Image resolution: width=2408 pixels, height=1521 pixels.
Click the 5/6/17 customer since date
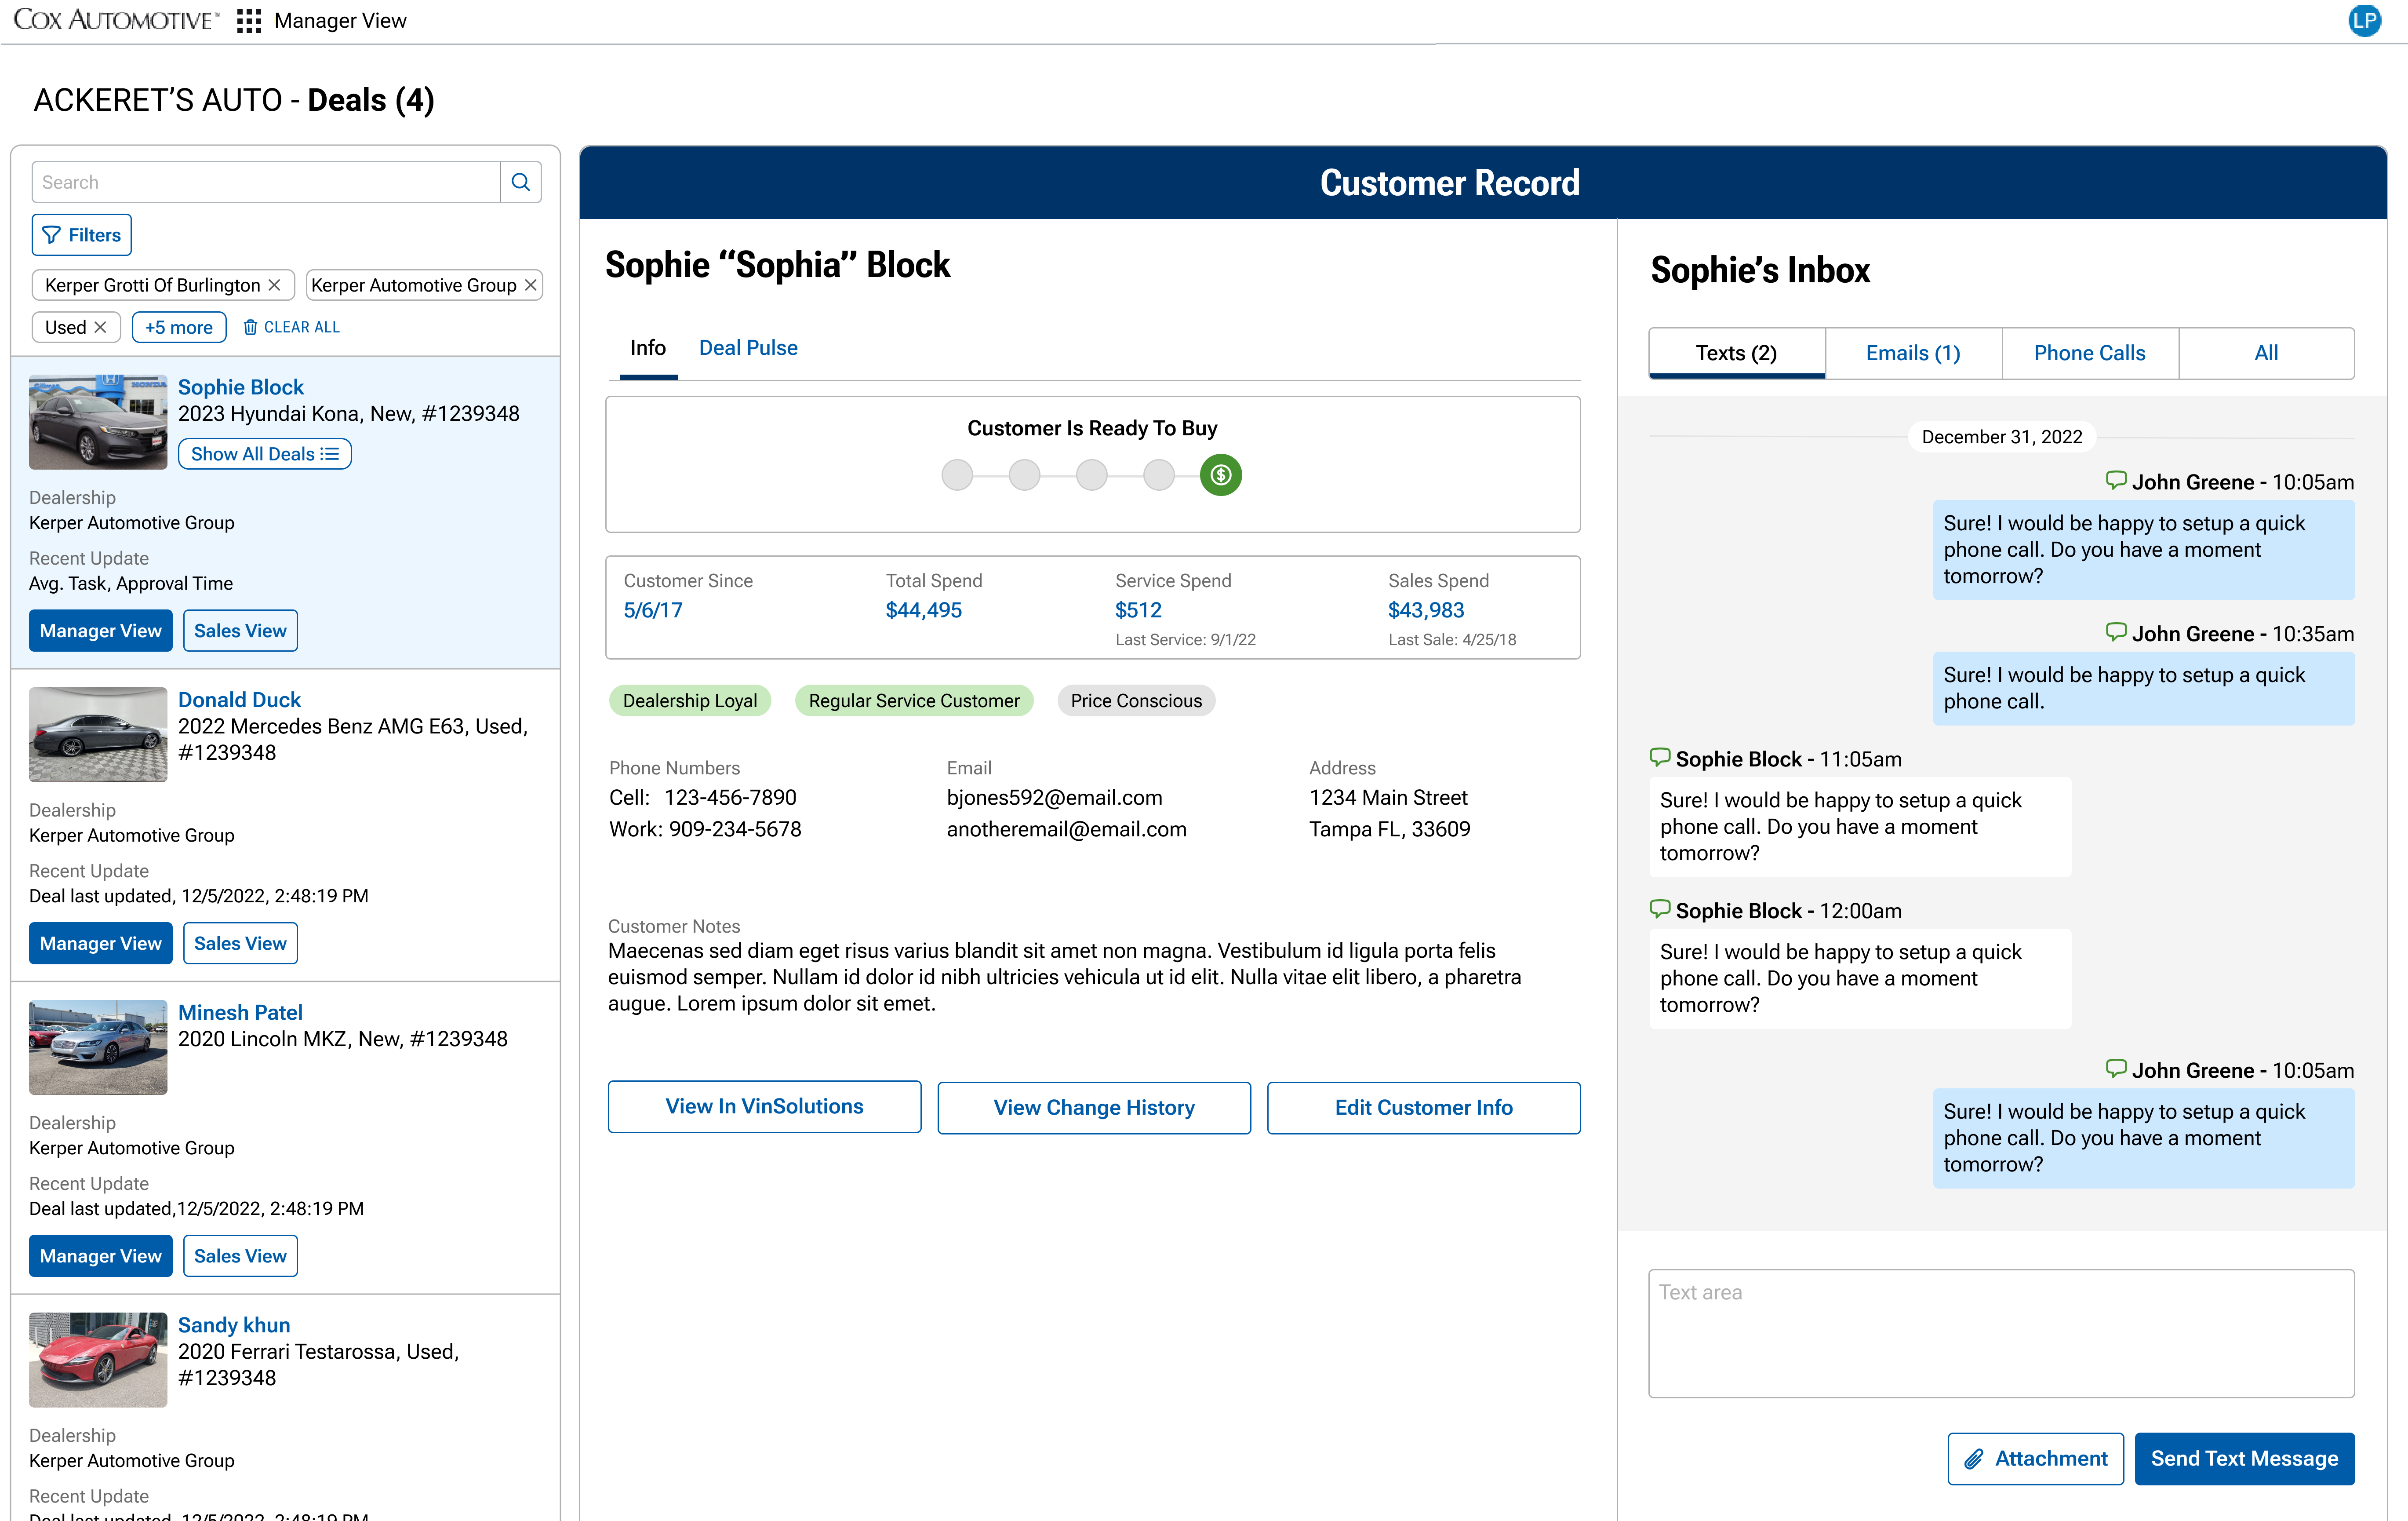click(x=653, y=610)
